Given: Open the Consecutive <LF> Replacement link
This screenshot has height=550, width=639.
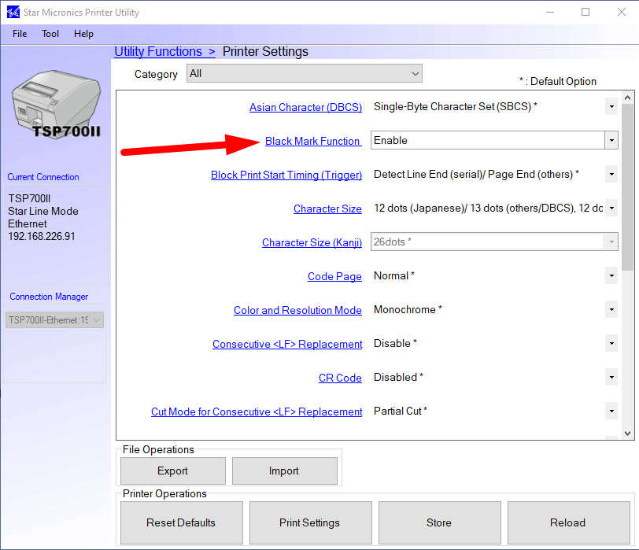Looking at the screenshot, I should coord(287,344).
